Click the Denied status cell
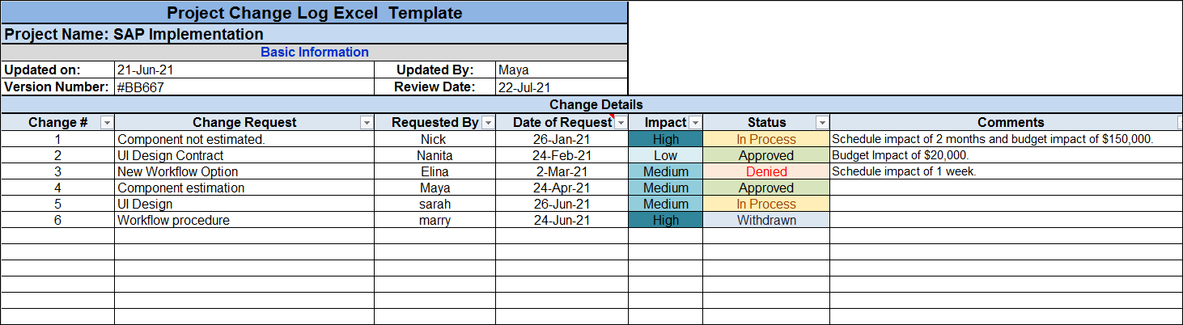Viewport: 1183px width, 325px height. [x=765, y=171]
